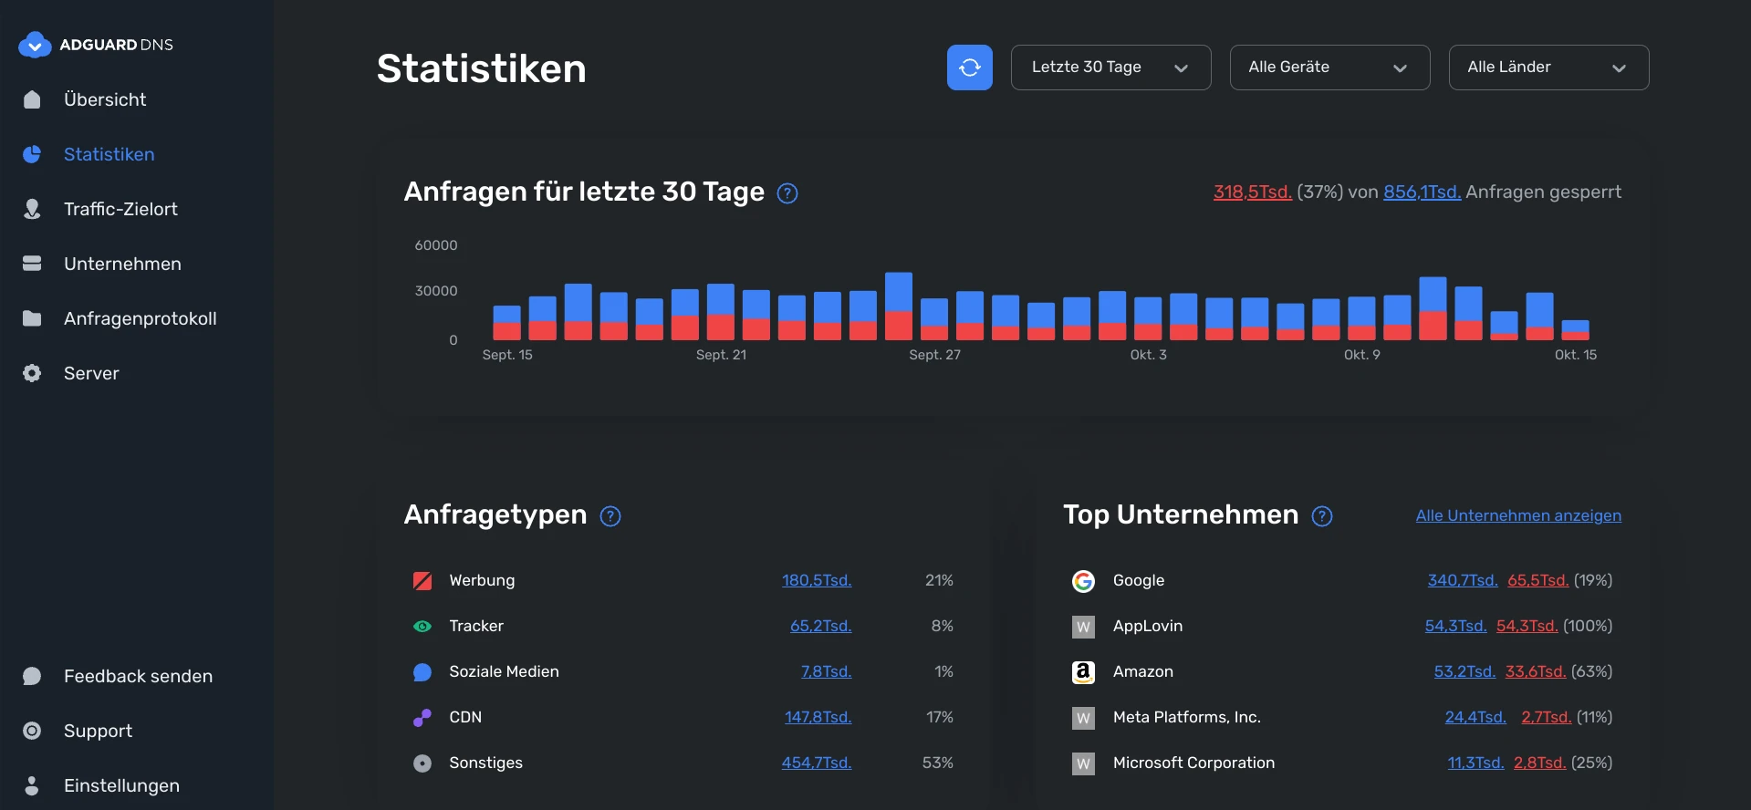1751x810 pixels.
Task: Open Support in the sidebar
Action: [98, 731]
